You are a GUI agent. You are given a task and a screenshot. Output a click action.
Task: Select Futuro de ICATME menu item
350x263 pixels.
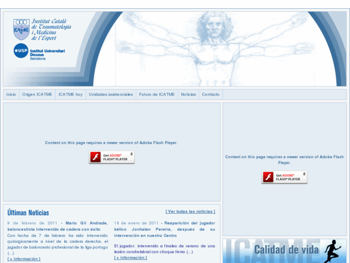157,95
